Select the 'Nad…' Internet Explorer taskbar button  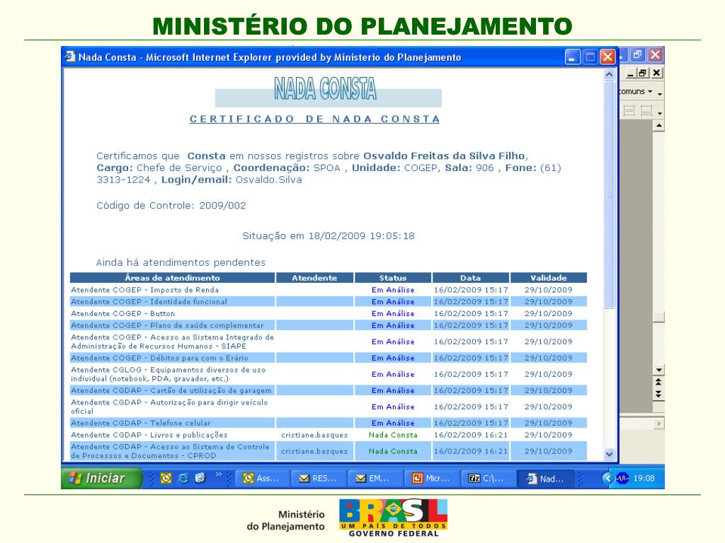point(546,479)
